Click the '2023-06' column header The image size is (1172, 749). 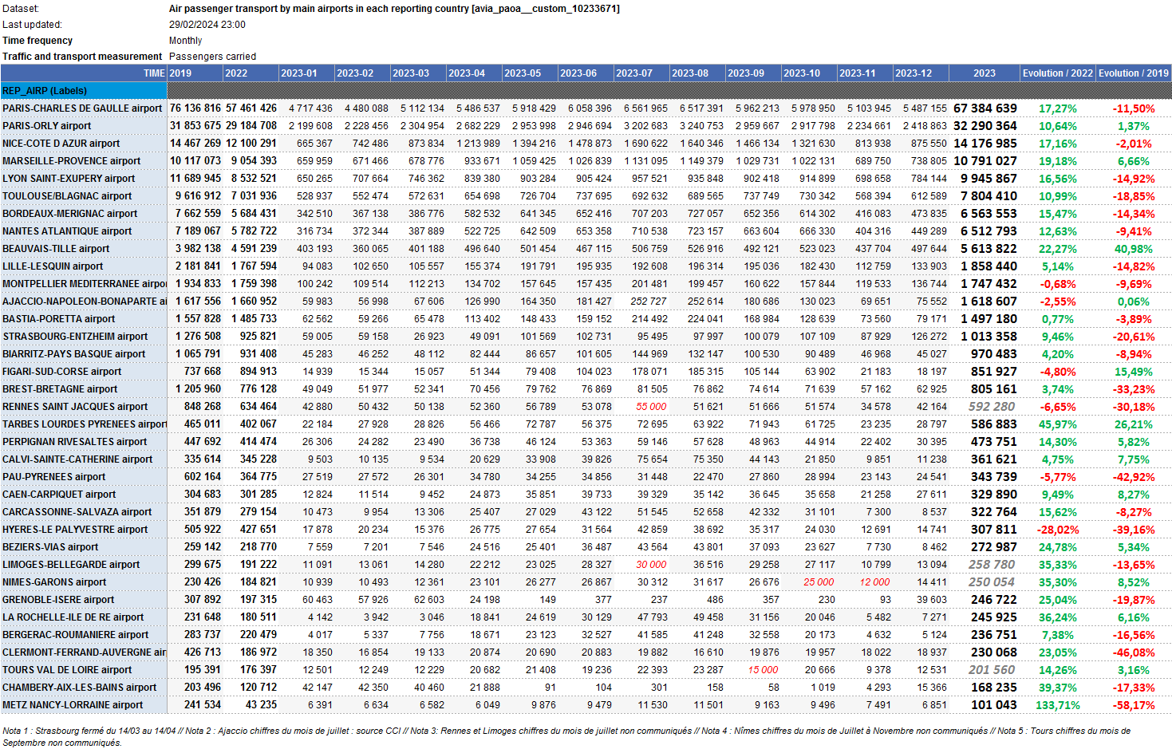[586, 73]
